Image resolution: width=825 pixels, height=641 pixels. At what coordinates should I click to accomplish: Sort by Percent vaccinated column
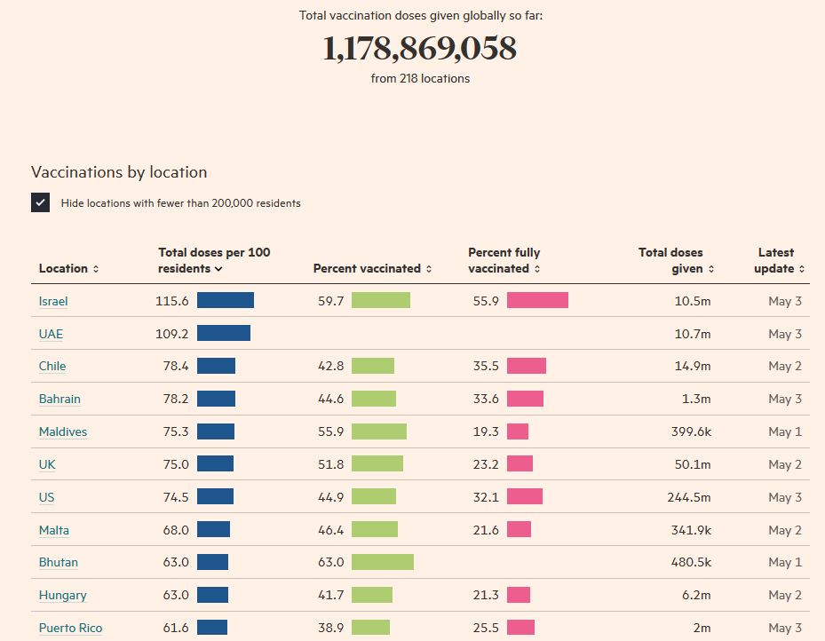[x=372, y=268]
